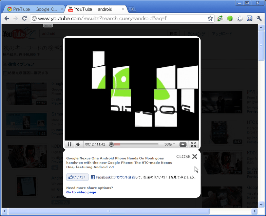Open the right-side thumbnail with 5:42 duration
Image resolution: width=266 pixels, height=216 pixels.
click(x=222, y=132)
